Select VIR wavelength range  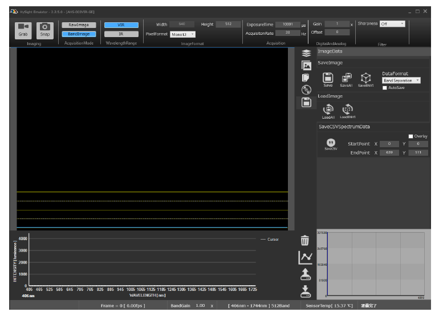pos(121,25)
